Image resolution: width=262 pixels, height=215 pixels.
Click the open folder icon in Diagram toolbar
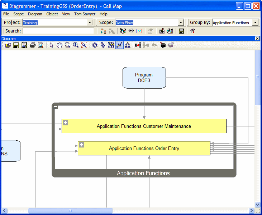coord(8,45)
